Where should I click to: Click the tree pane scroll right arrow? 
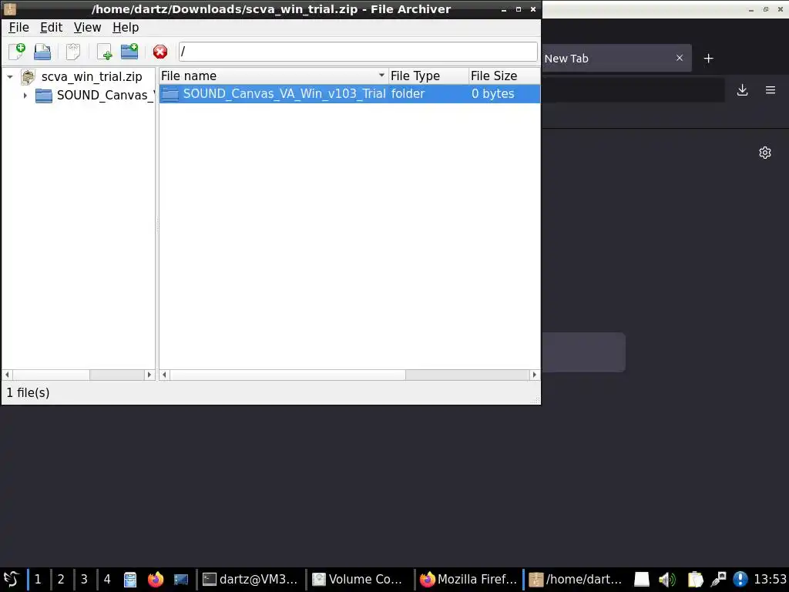pos(149,375)
